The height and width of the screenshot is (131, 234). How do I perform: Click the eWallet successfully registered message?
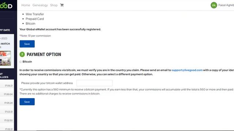tap(60, 29)
